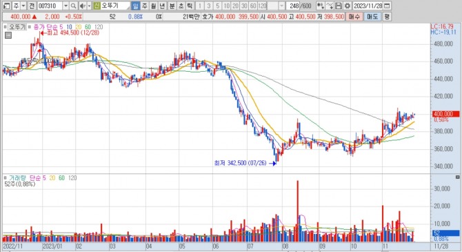Toggle the 종가 단순 moving average checkbox
This screenshot has height=252, width=462.
coord(30,27)
